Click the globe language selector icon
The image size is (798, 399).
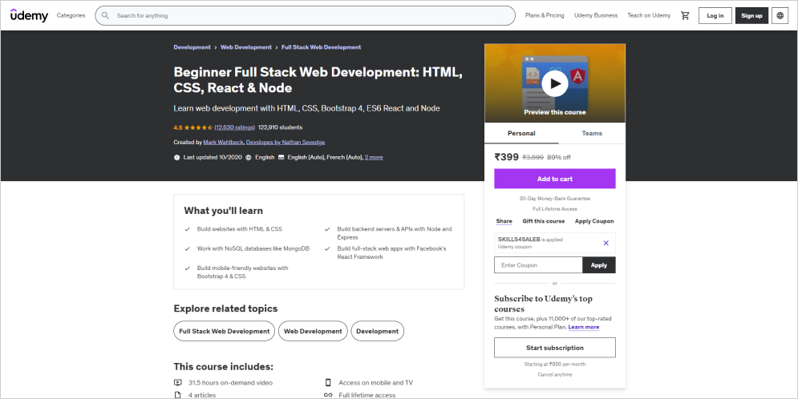780,15
